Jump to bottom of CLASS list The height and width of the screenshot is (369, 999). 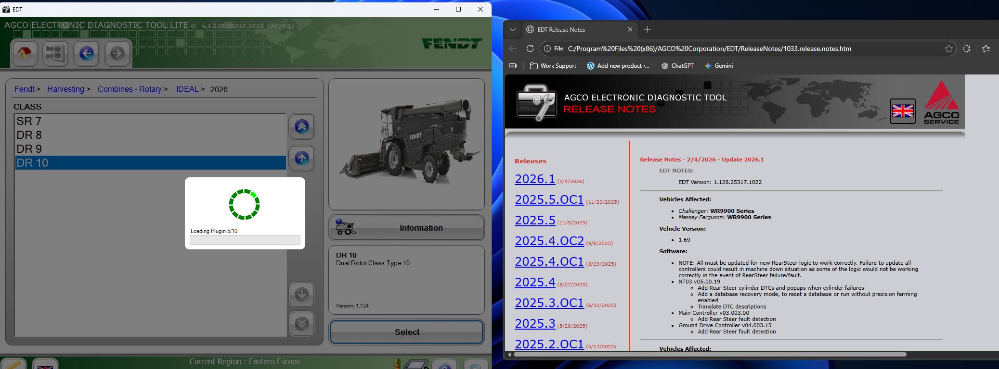click(302, 324)
